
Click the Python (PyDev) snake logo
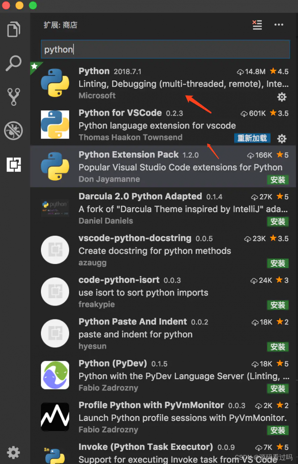(x=55, y=375)
